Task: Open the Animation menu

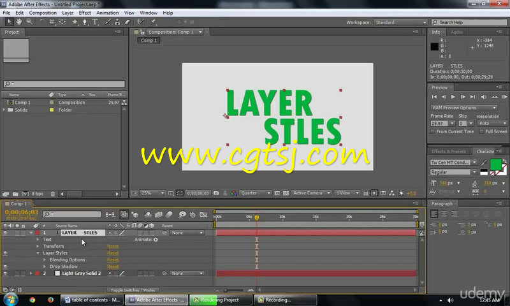Action: [x=107, y=13]
